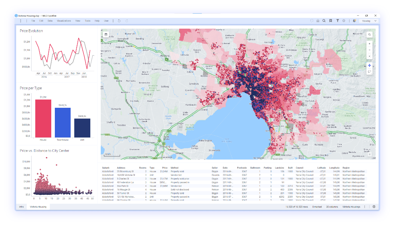This screenshot has width=395, height=227.
Task: Click the Townhouse bar in Price per Type
Action: click(63, 122)
